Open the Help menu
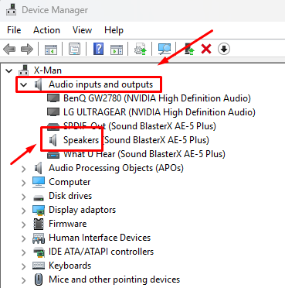 114,30
